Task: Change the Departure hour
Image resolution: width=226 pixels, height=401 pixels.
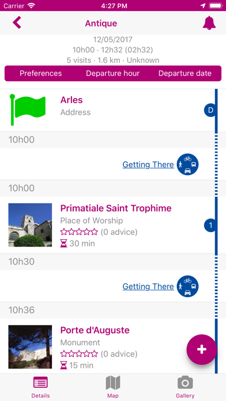Action: [x=112, y=73]
